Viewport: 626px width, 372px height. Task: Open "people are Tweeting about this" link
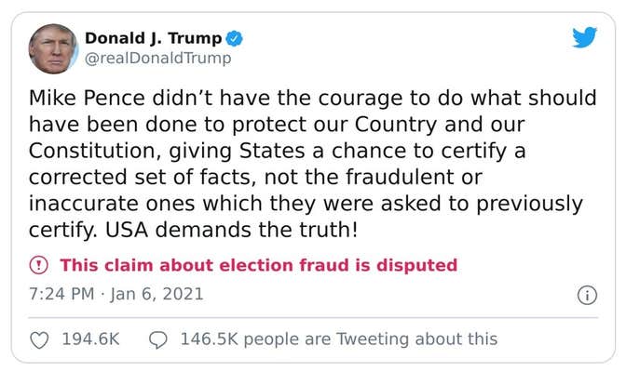tap(370, 339)
